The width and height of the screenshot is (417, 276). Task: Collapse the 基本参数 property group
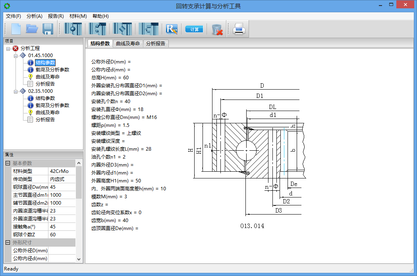[x=8, y=163]
